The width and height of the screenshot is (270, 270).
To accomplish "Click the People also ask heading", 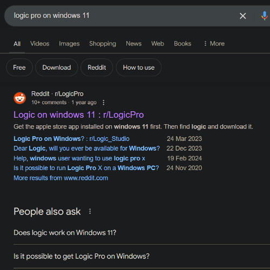I will click(x=47, y=212).
